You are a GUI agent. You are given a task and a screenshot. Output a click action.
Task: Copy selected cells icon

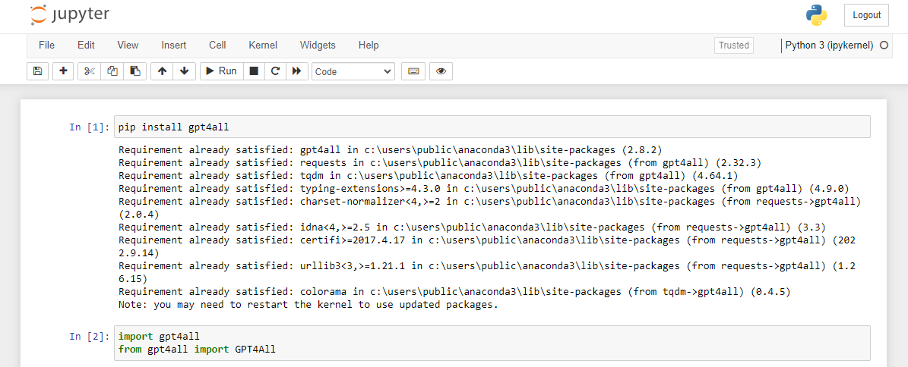[112, 71]
